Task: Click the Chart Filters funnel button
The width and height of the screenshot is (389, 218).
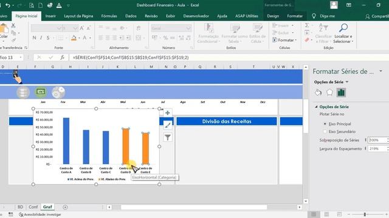Action: click(168, 137)
